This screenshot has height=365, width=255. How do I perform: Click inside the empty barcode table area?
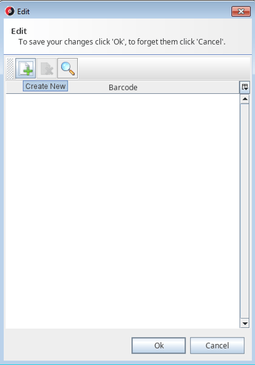123,211
